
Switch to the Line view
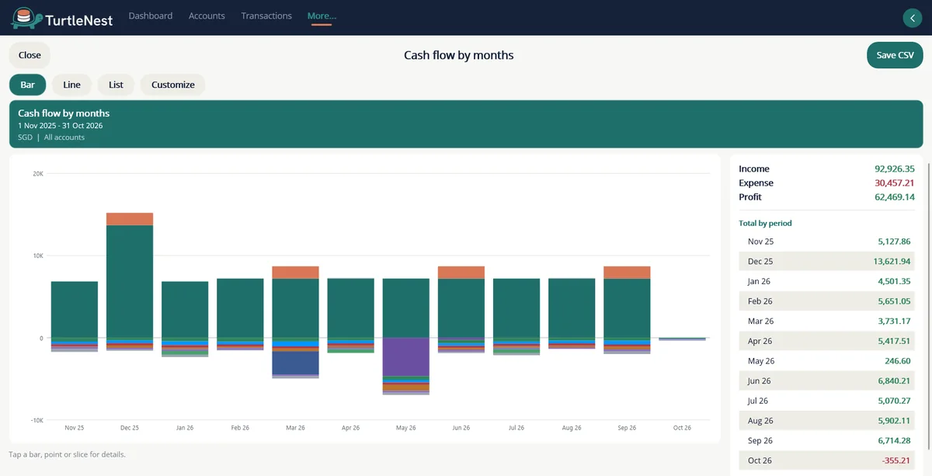pos(71,85)
